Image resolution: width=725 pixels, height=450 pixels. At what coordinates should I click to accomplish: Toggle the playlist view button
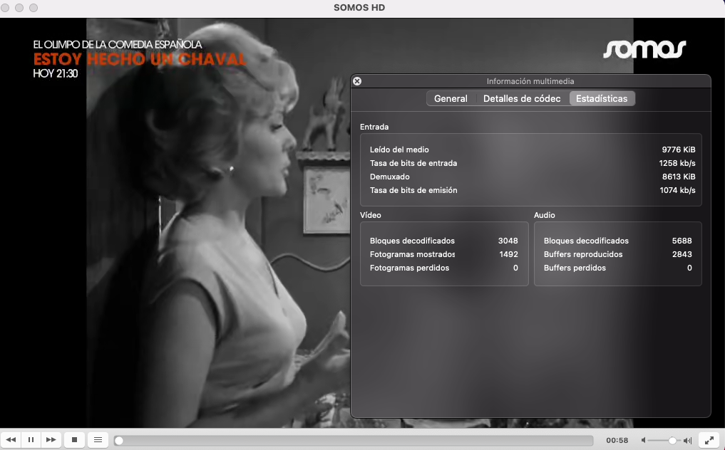click(x=98, y=440)
